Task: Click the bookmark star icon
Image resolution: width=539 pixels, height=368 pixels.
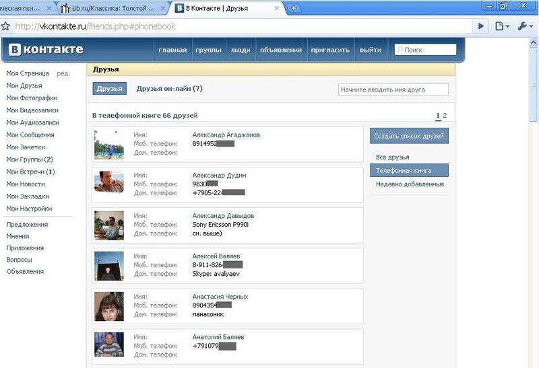Action: (x=5, y=26)
